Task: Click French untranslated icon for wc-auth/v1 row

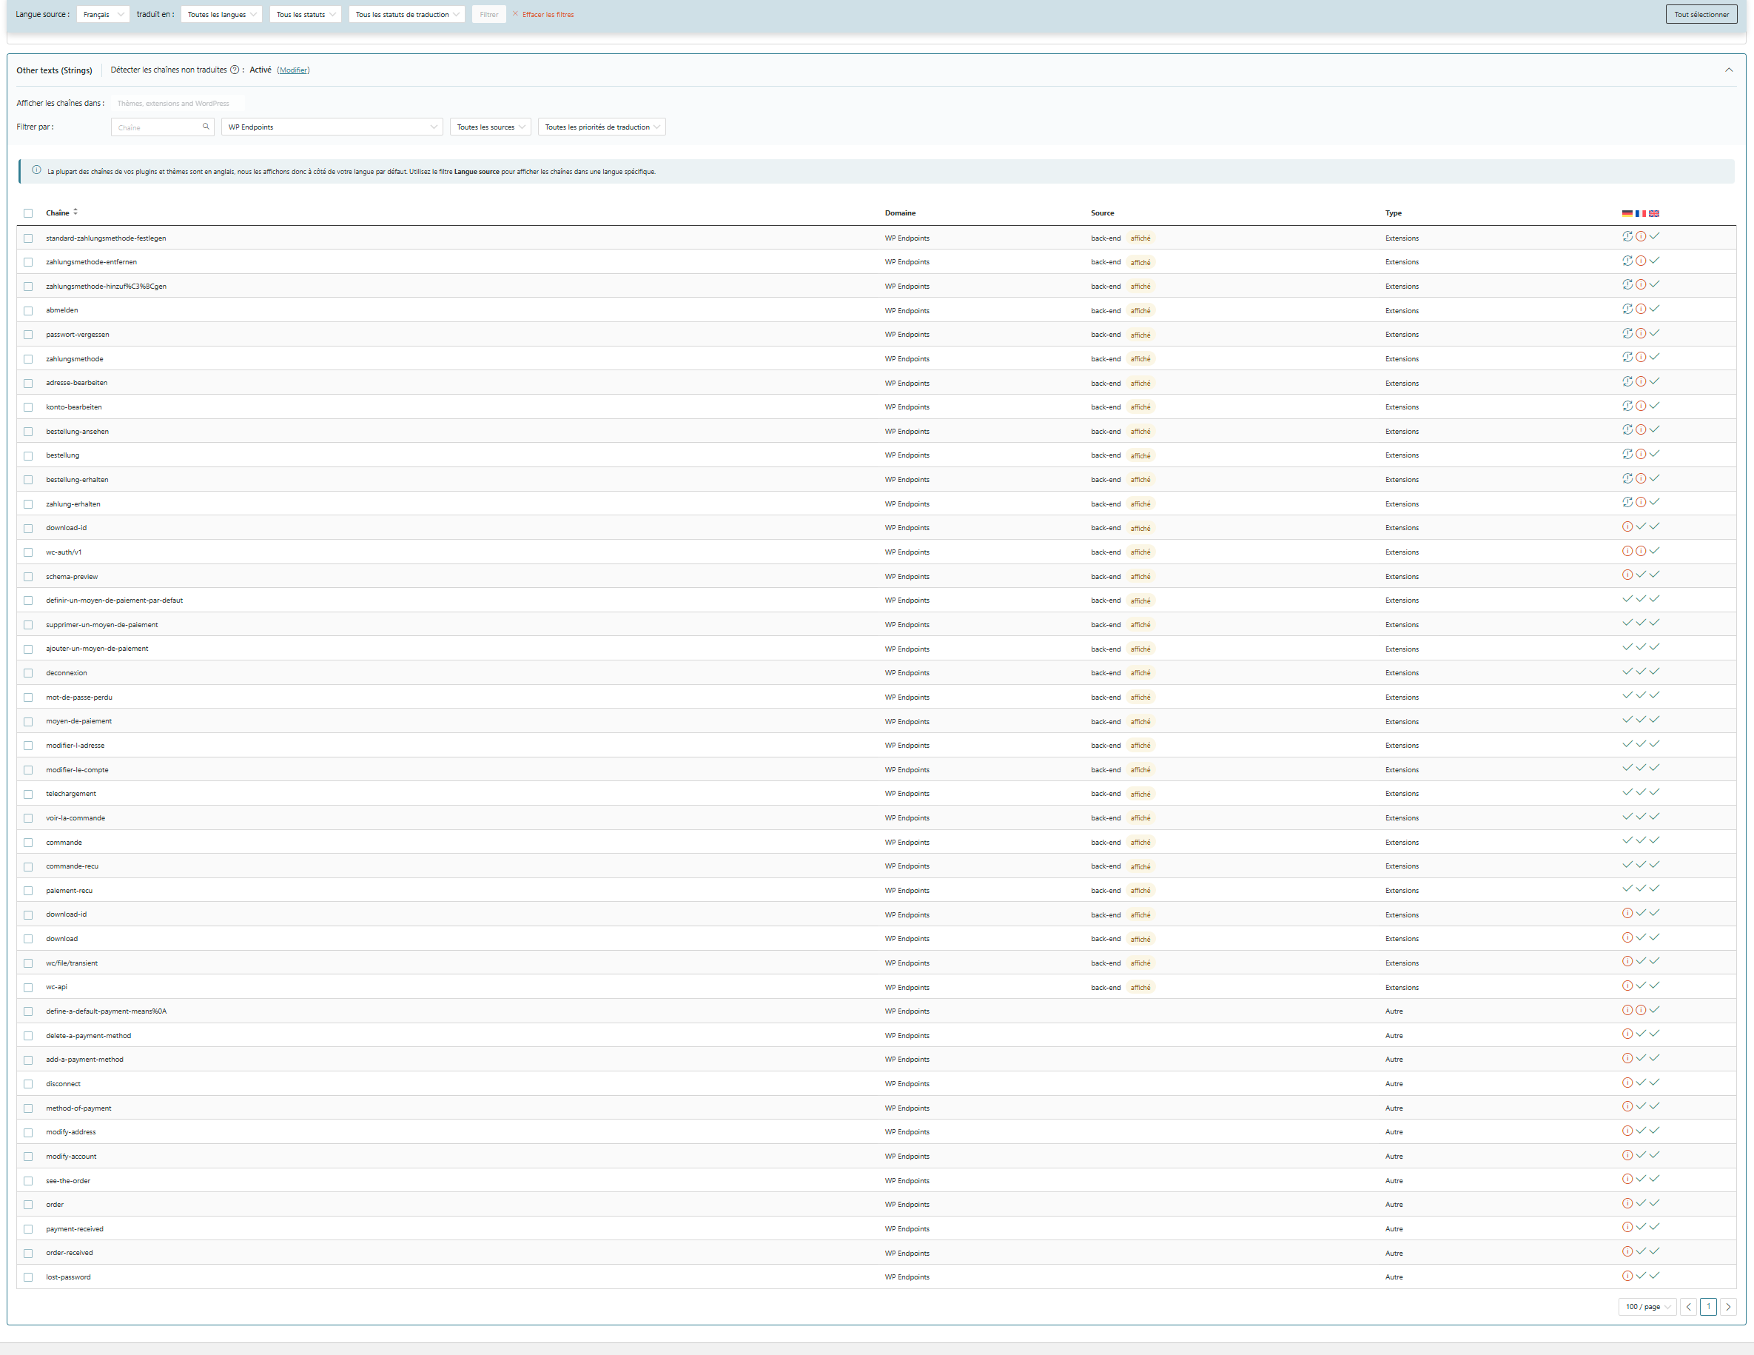Action: (1641, 552)
